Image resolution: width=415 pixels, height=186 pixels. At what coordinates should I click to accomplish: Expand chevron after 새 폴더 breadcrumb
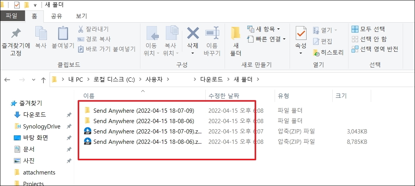click(258, 79)
